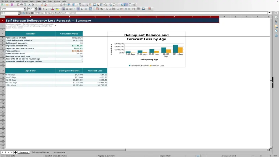The width and height of the screenshot is (279, 157).
Task: Click the add new sheet plus button
Action: (15, 152)
